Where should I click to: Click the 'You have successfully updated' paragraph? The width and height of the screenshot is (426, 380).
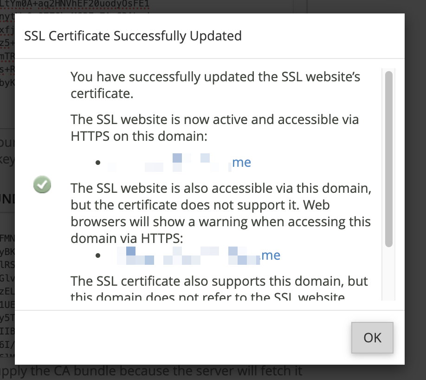click(215, 85)
